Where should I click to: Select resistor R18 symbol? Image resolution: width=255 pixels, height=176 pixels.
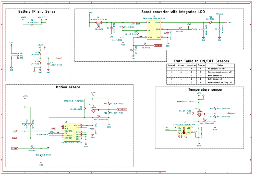pos(40,63)
